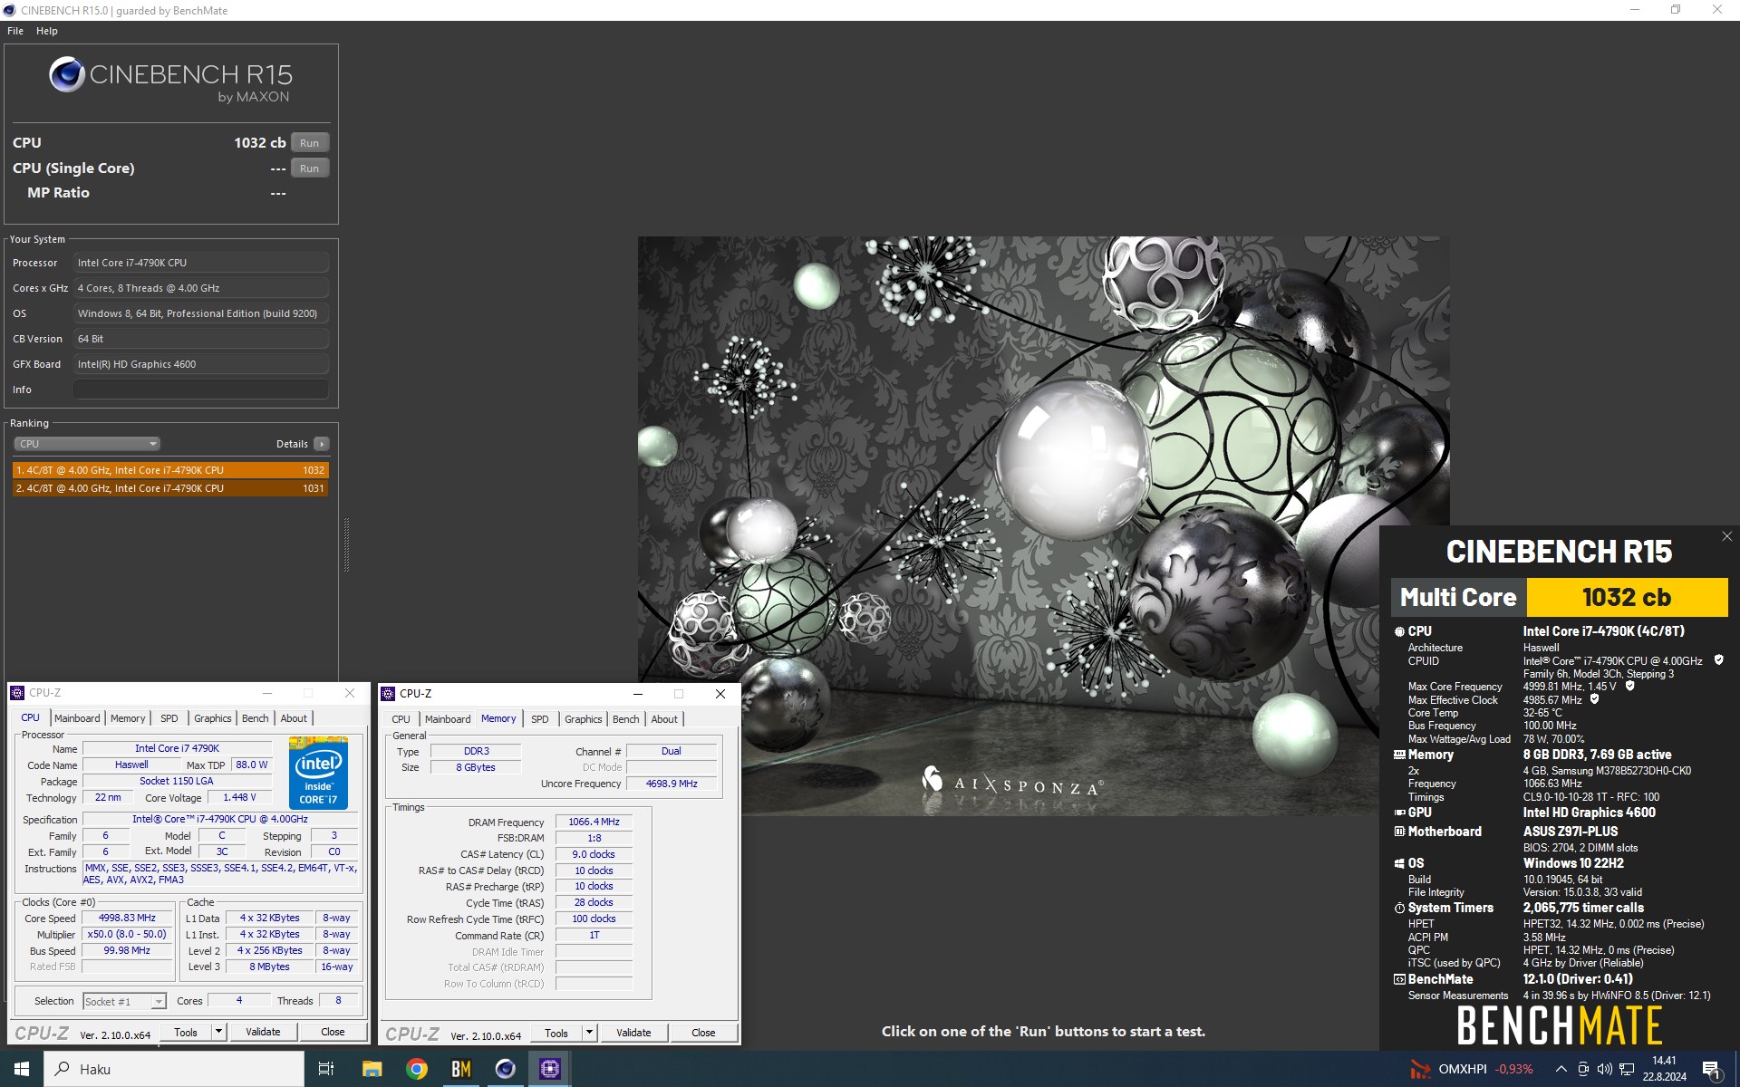Switch to Cinebench taskbar app
The image size is (1740, 1087).
point(506,1069)
